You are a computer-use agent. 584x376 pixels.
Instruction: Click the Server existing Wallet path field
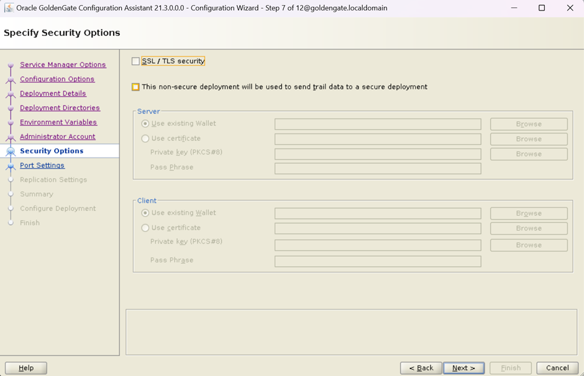pyautogui.click(x=378, y=124)
